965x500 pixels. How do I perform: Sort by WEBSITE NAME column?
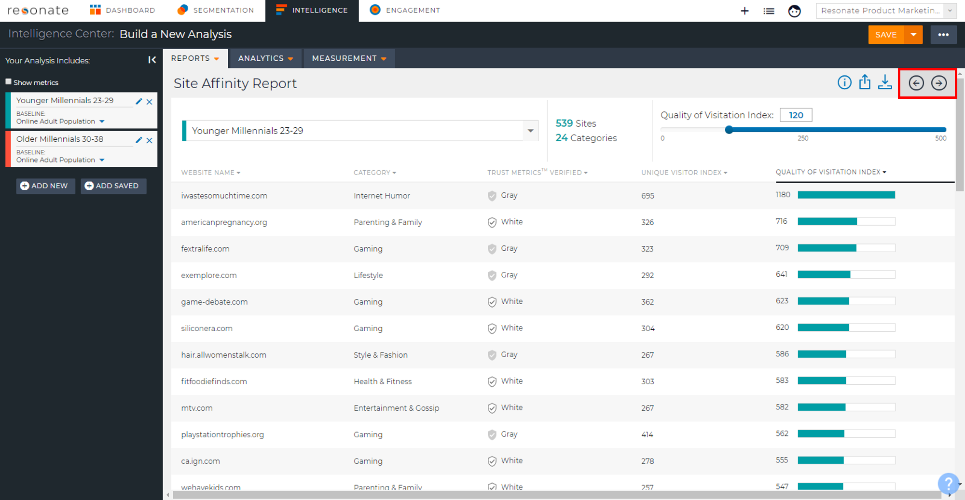210,173
